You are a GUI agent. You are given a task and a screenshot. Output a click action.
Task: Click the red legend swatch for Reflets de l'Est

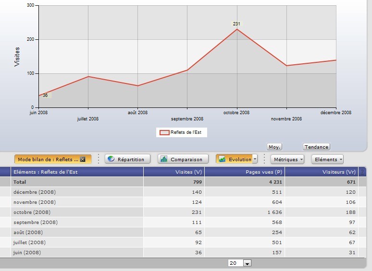164,132
